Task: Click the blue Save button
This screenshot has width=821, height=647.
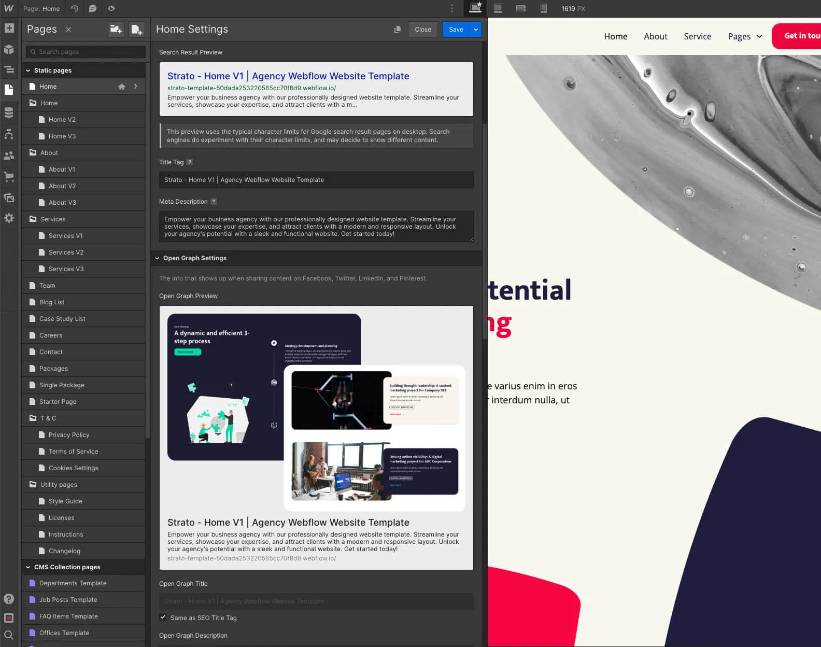Action: click(x=456, y=30)
